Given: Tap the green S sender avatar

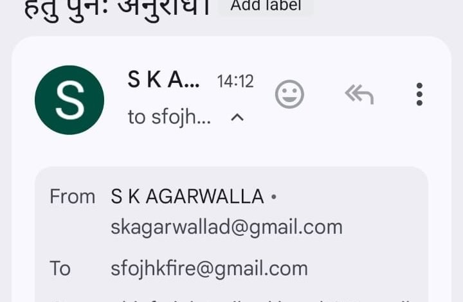Looking at the screenshot, I should coord(69,100).
